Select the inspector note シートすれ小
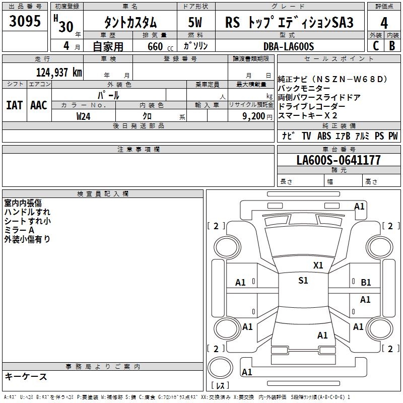Screen dimensions: 403x403 point(28,221)
